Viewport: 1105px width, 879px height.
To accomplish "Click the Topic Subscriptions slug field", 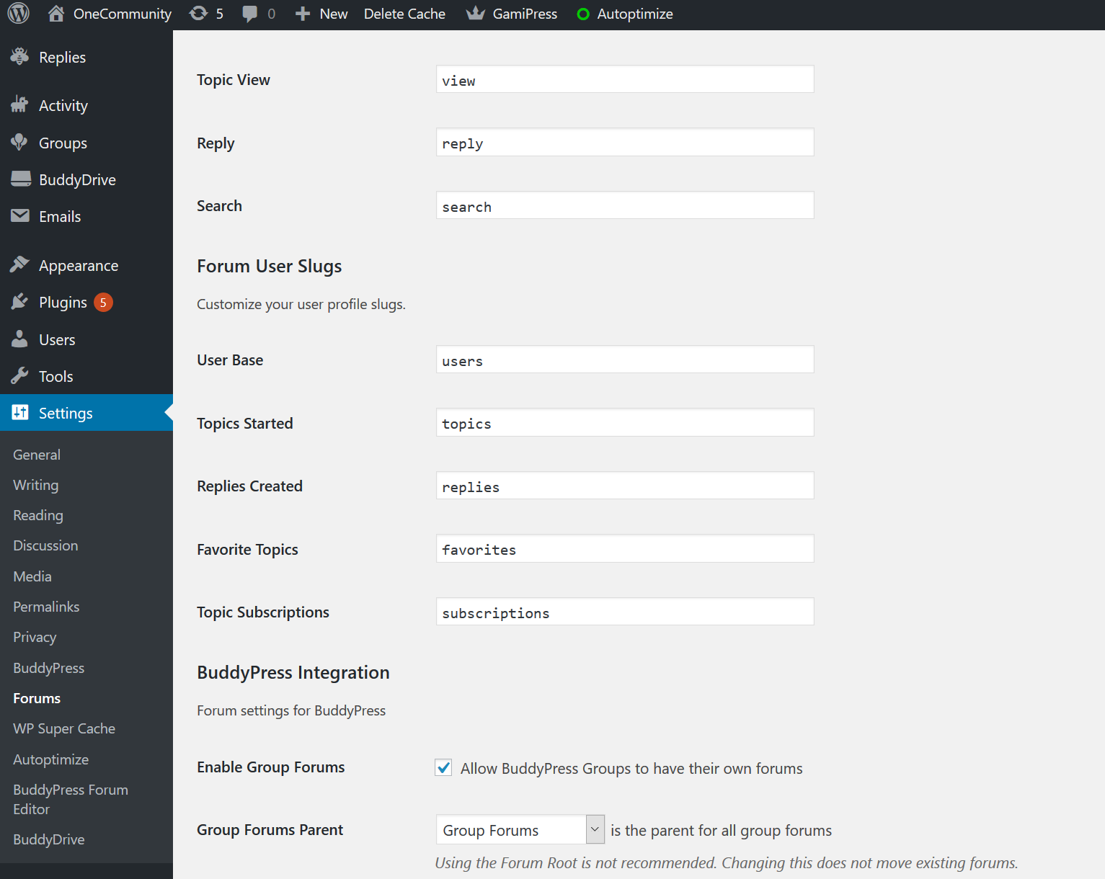I will coord(625,612).
